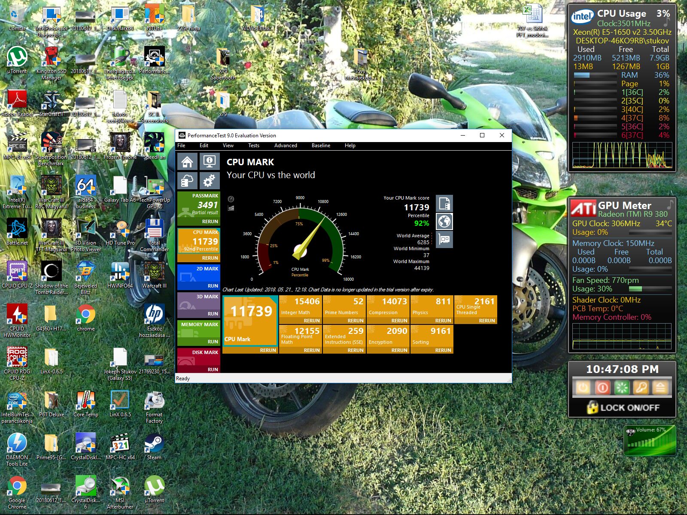Click the eject icon on clock gadget

point(660,388)
